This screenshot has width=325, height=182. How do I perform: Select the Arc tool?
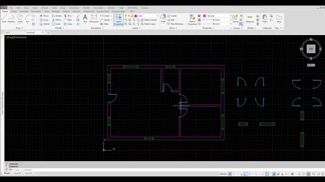click(27, 19)
